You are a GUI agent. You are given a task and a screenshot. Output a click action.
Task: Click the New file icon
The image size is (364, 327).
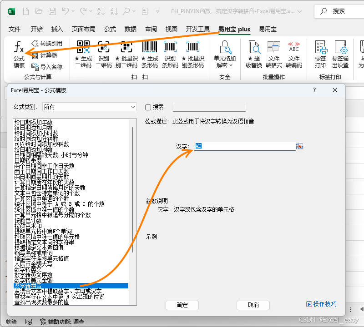coord(26,11)
